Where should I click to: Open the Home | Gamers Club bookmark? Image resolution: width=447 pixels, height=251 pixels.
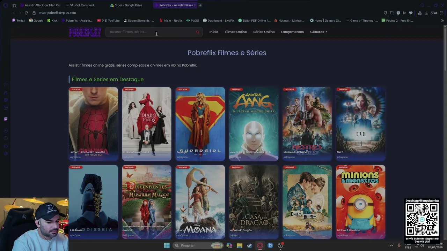pyautogui.click(x=325, y=21)
